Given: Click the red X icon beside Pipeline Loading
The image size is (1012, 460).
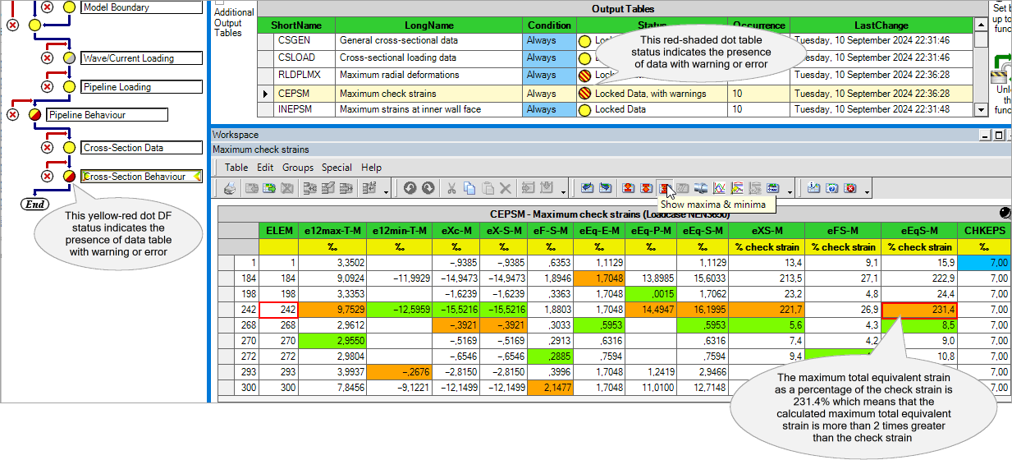Looking at the screenshot, I should pos(48,87).
